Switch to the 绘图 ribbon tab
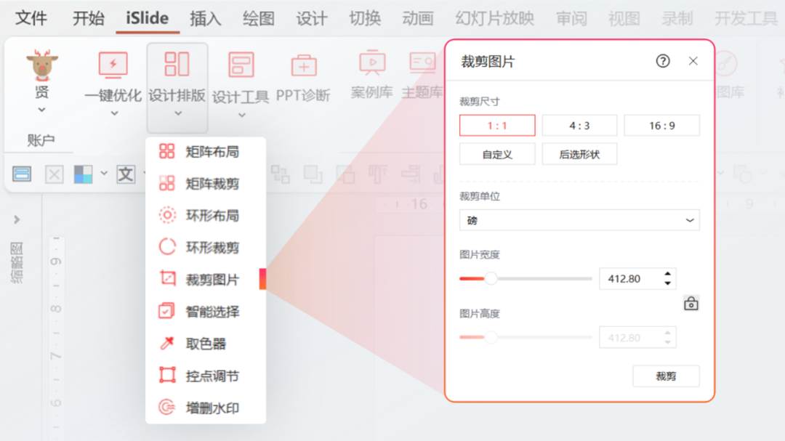The image size is (785, 441). 258,18
